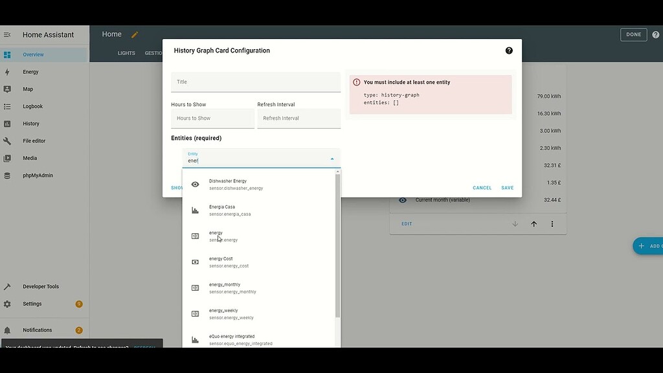Click inside the Title input field
Viewport: 663px width, 373px height.
click(255, 82)
